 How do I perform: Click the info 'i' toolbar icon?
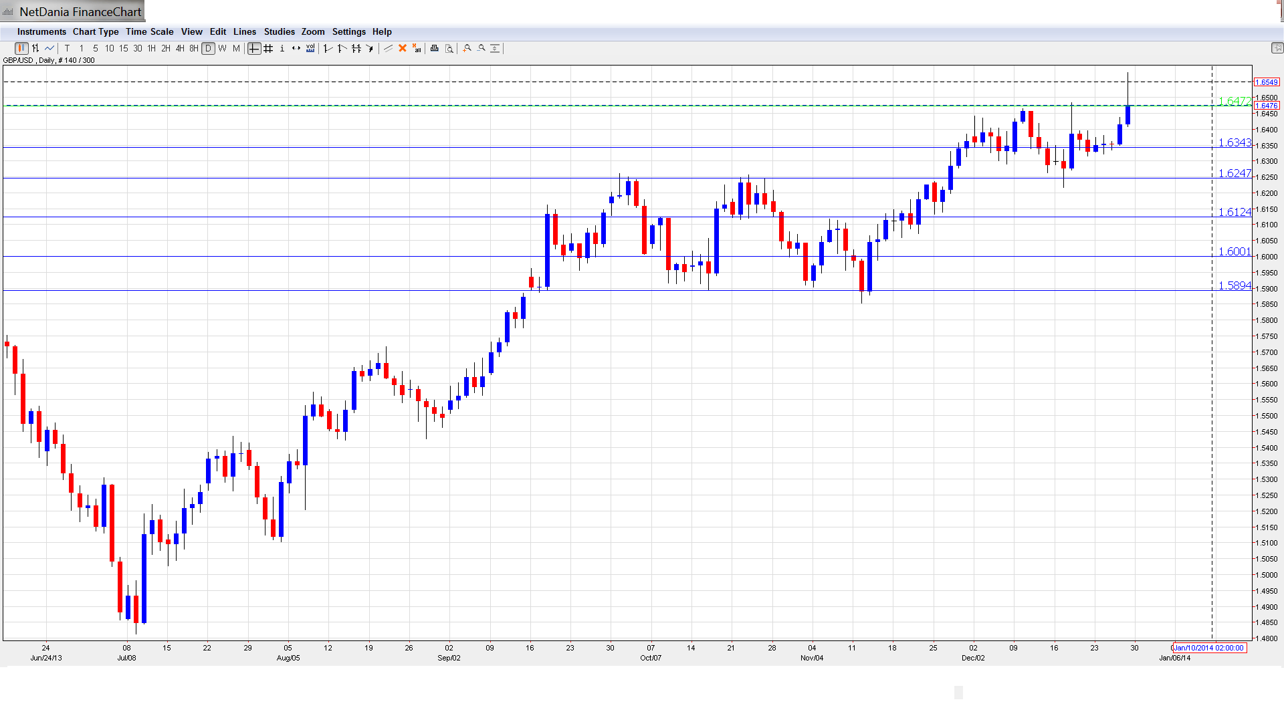282,48
